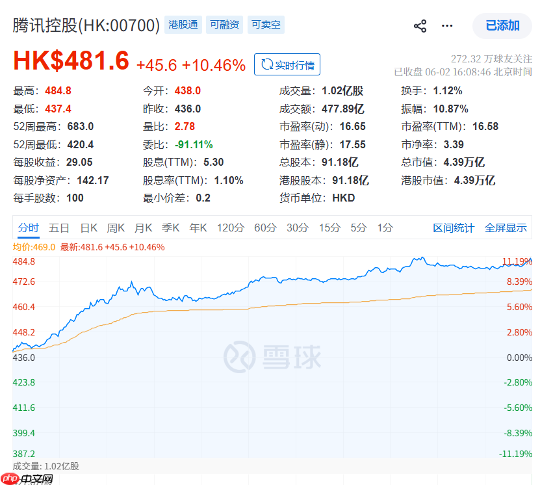
Task: Click the 可卖空 tag
Action: 266,25
